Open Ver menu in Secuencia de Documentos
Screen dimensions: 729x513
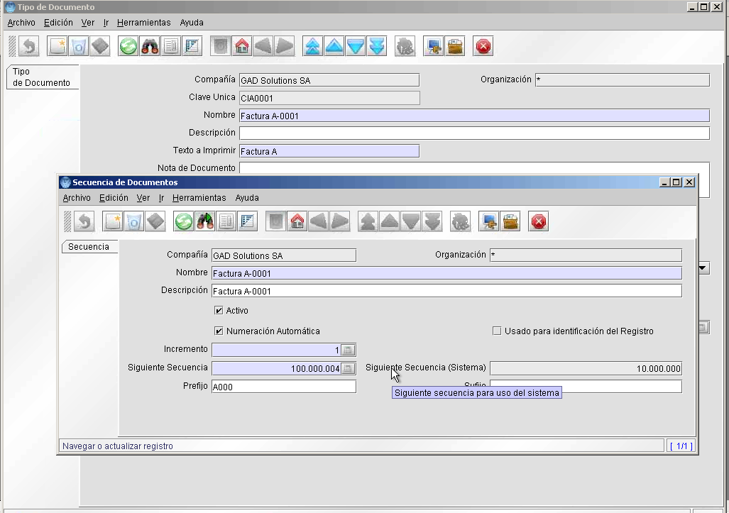click(x=143, y=198)
